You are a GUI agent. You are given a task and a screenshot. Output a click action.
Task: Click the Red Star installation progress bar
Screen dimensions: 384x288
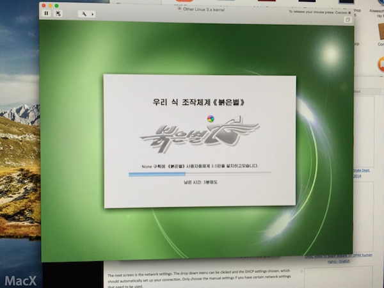click(x=200, y=173)
